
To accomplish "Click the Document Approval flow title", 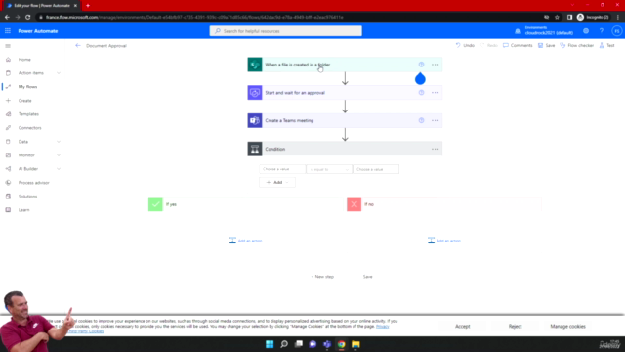I will point(106,46).
